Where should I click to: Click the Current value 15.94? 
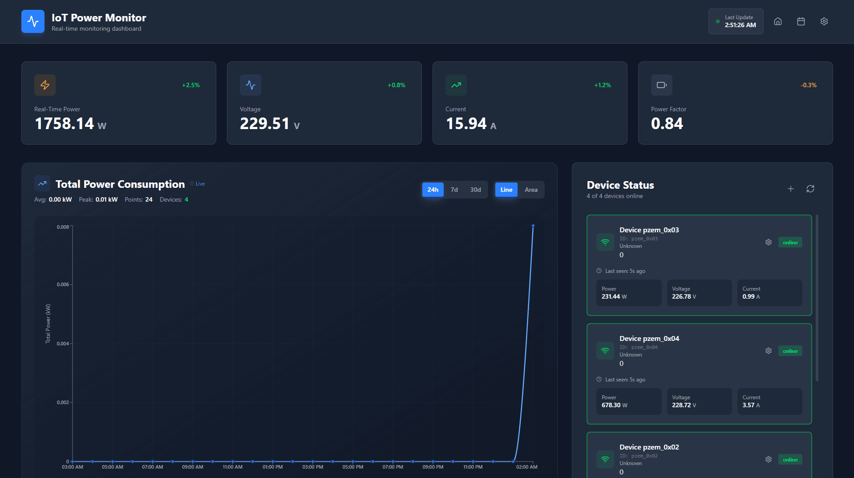tap(466, 123)
